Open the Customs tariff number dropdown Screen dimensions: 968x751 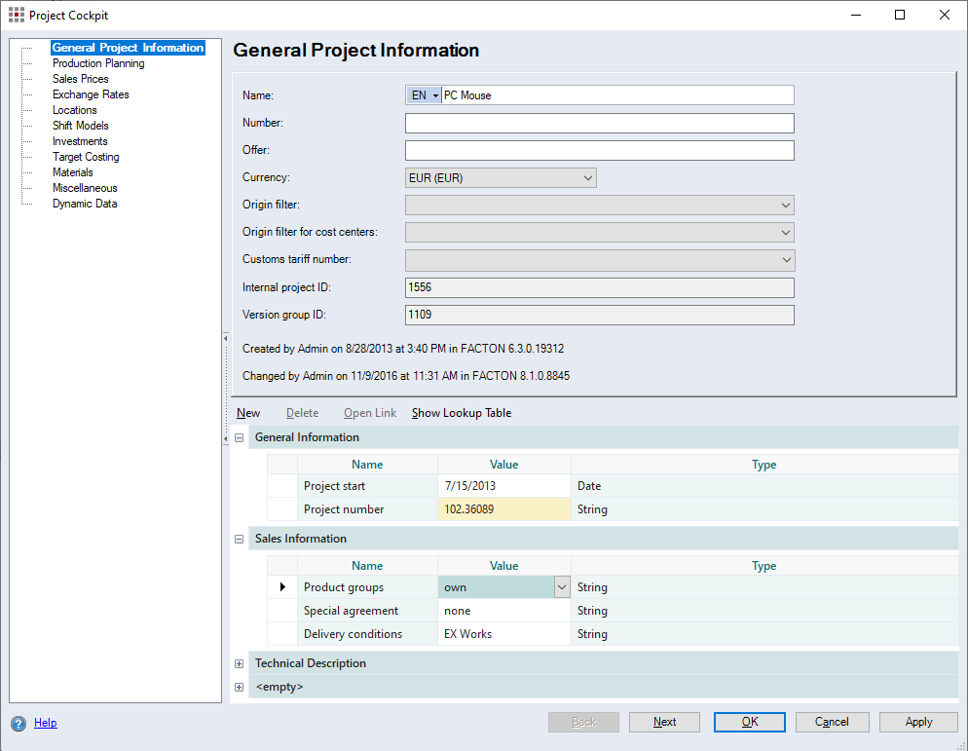(x=599, y=260)
